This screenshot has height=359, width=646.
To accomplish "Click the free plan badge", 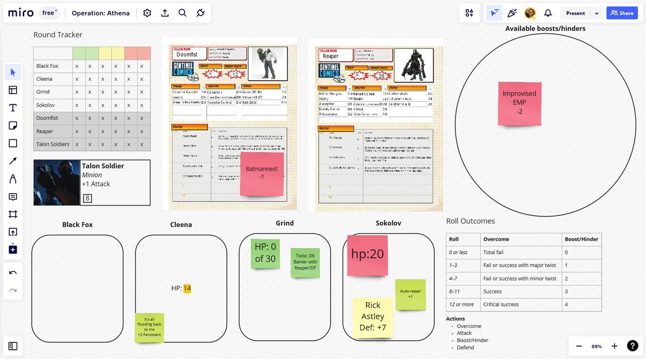I will click(x=49, y=12).
